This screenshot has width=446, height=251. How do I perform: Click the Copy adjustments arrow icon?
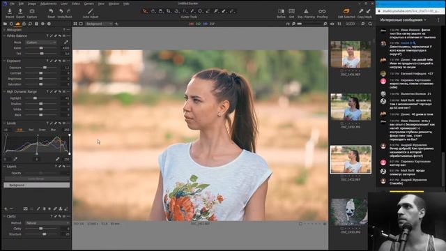(x=361, y=11)
